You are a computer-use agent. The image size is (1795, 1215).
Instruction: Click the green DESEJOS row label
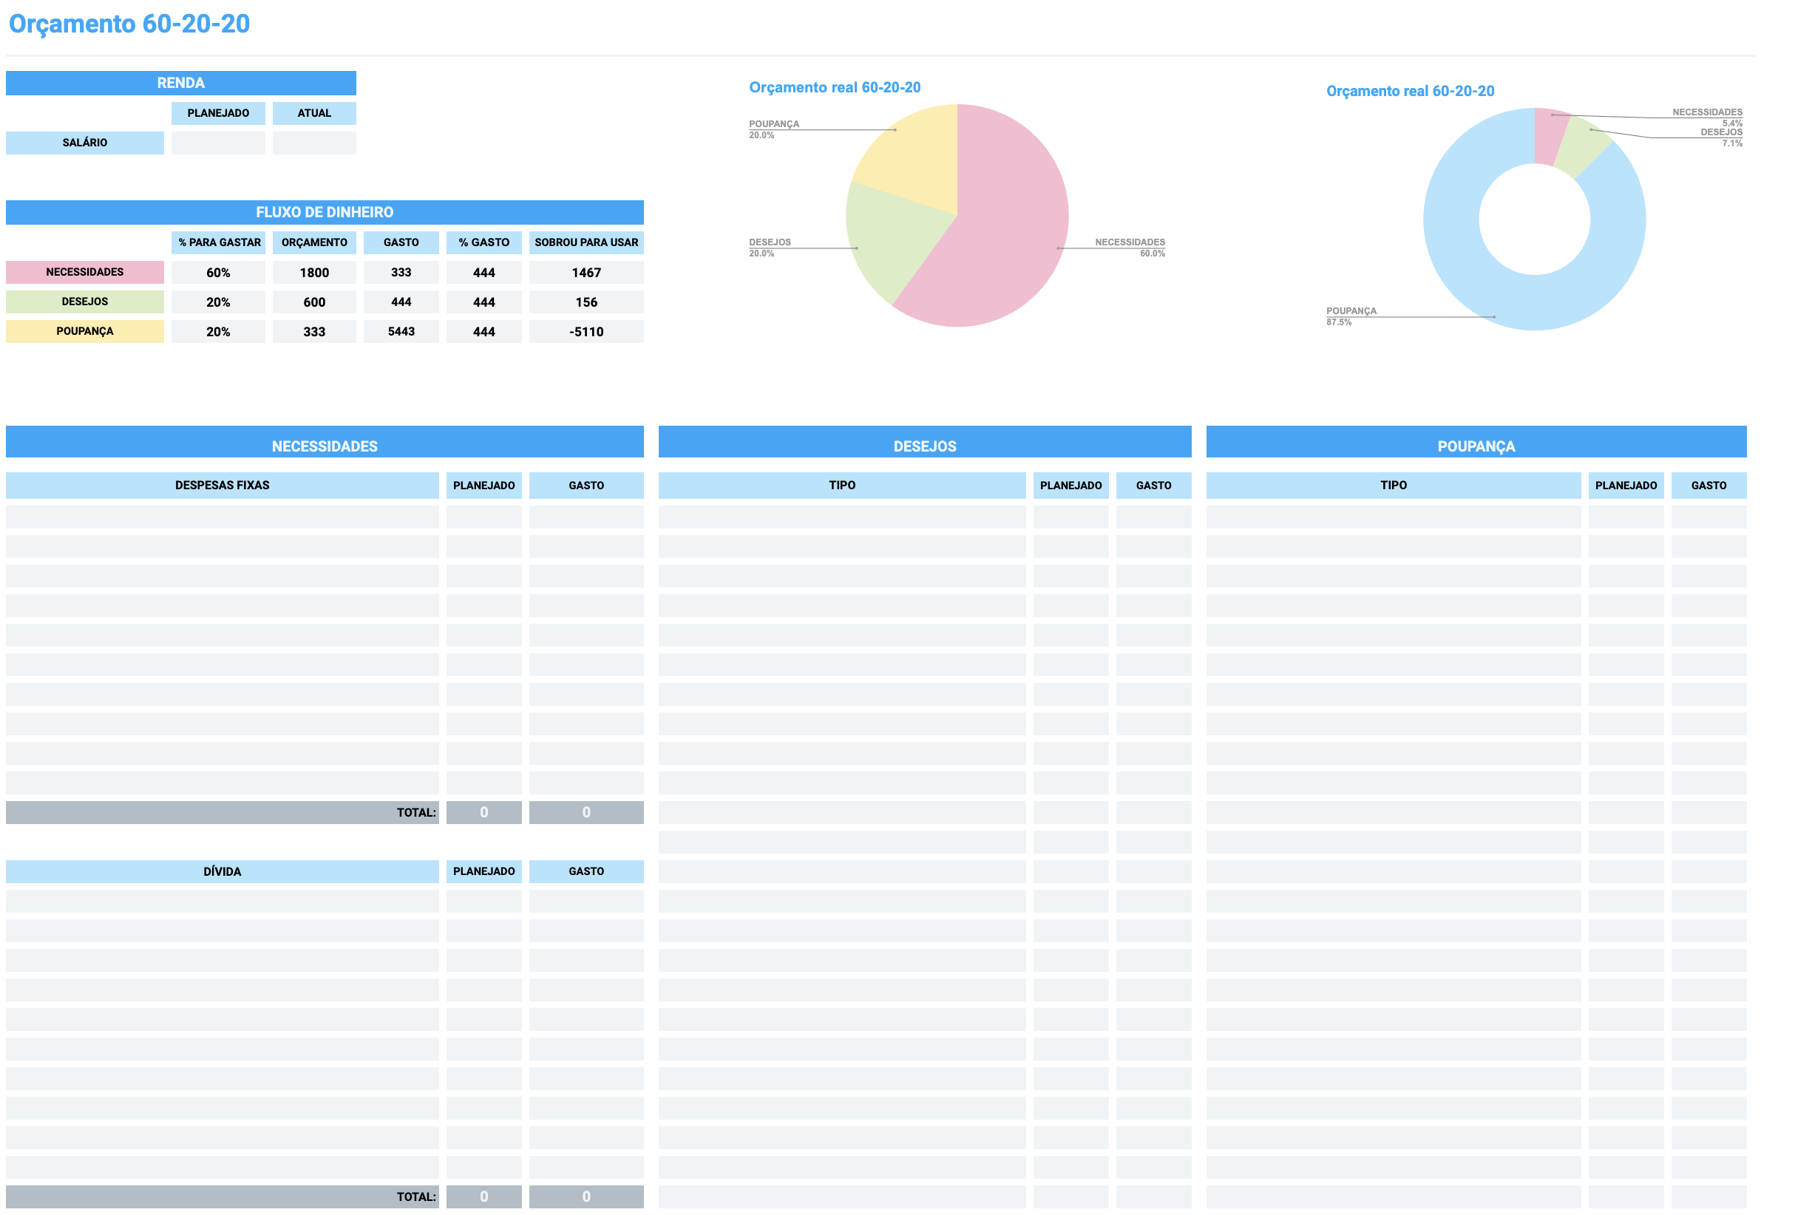tap(85, 302)
